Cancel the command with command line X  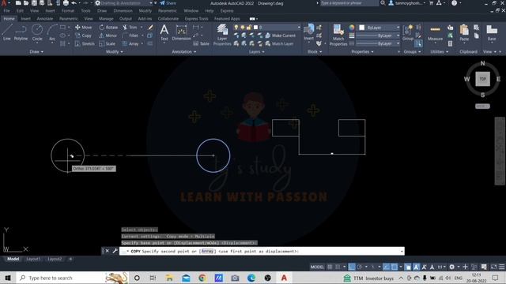(x=108, y=251)
